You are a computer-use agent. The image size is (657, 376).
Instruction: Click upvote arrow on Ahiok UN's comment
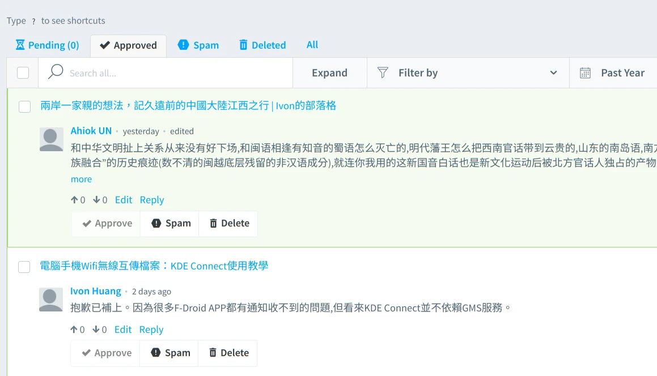point(74,200)
